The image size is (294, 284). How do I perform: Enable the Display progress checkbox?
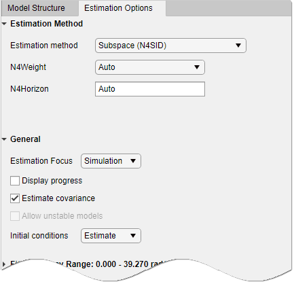pyautogui.click(x=15, y=181)
